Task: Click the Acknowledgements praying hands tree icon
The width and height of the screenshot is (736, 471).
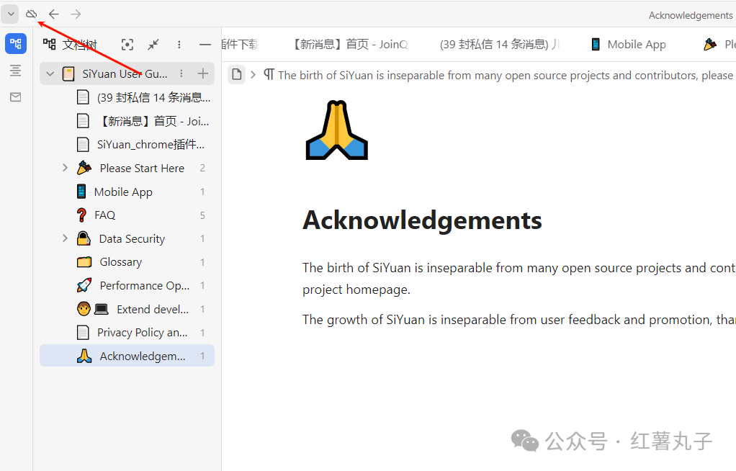Action: tap(84, 356)
